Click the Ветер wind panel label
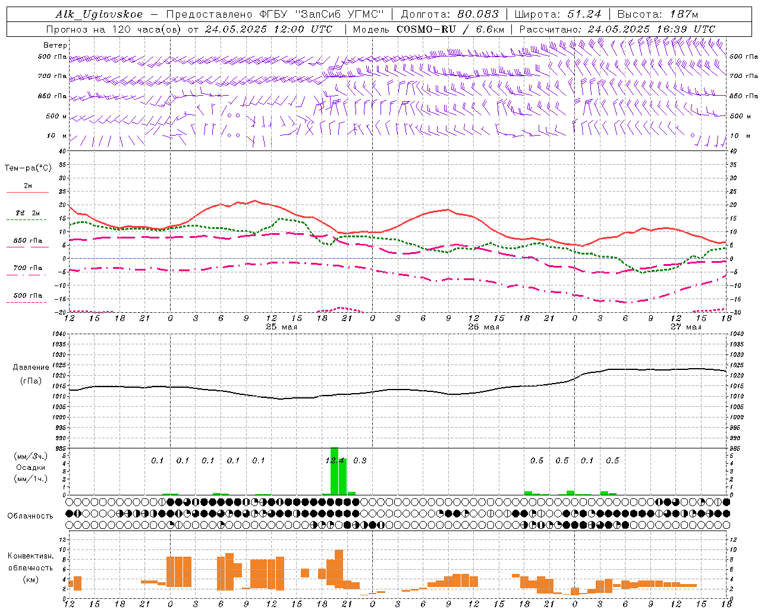This screenshot has width=761, height=609. click(x=55, y=45)
